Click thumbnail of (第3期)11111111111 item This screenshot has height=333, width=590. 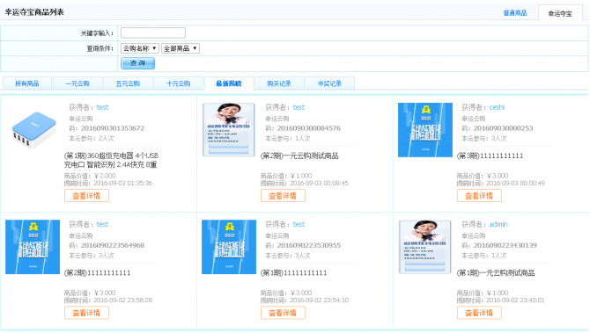425,130
